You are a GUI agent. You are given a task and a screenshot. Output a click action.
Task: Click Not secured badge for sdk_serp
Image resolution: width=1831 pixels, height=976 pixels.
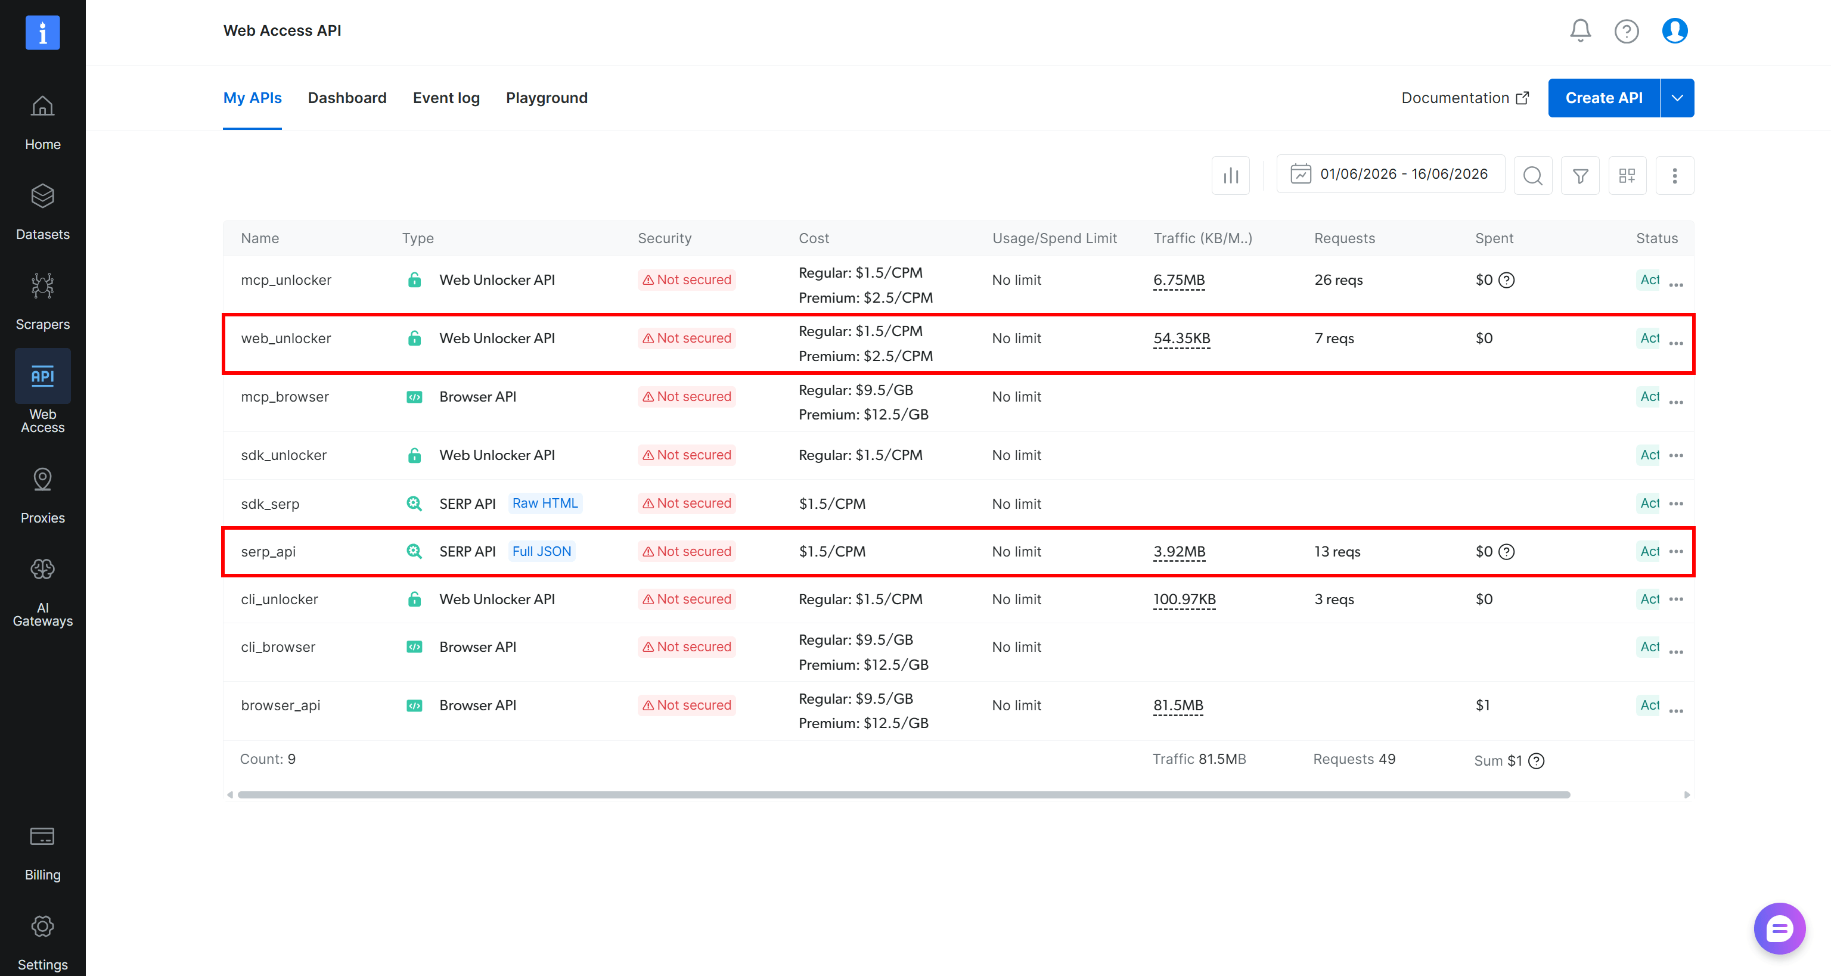[x=686, y=503]
